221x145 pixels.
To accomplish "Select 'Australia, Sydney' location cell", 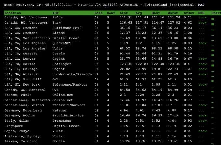I will point(22,136).
